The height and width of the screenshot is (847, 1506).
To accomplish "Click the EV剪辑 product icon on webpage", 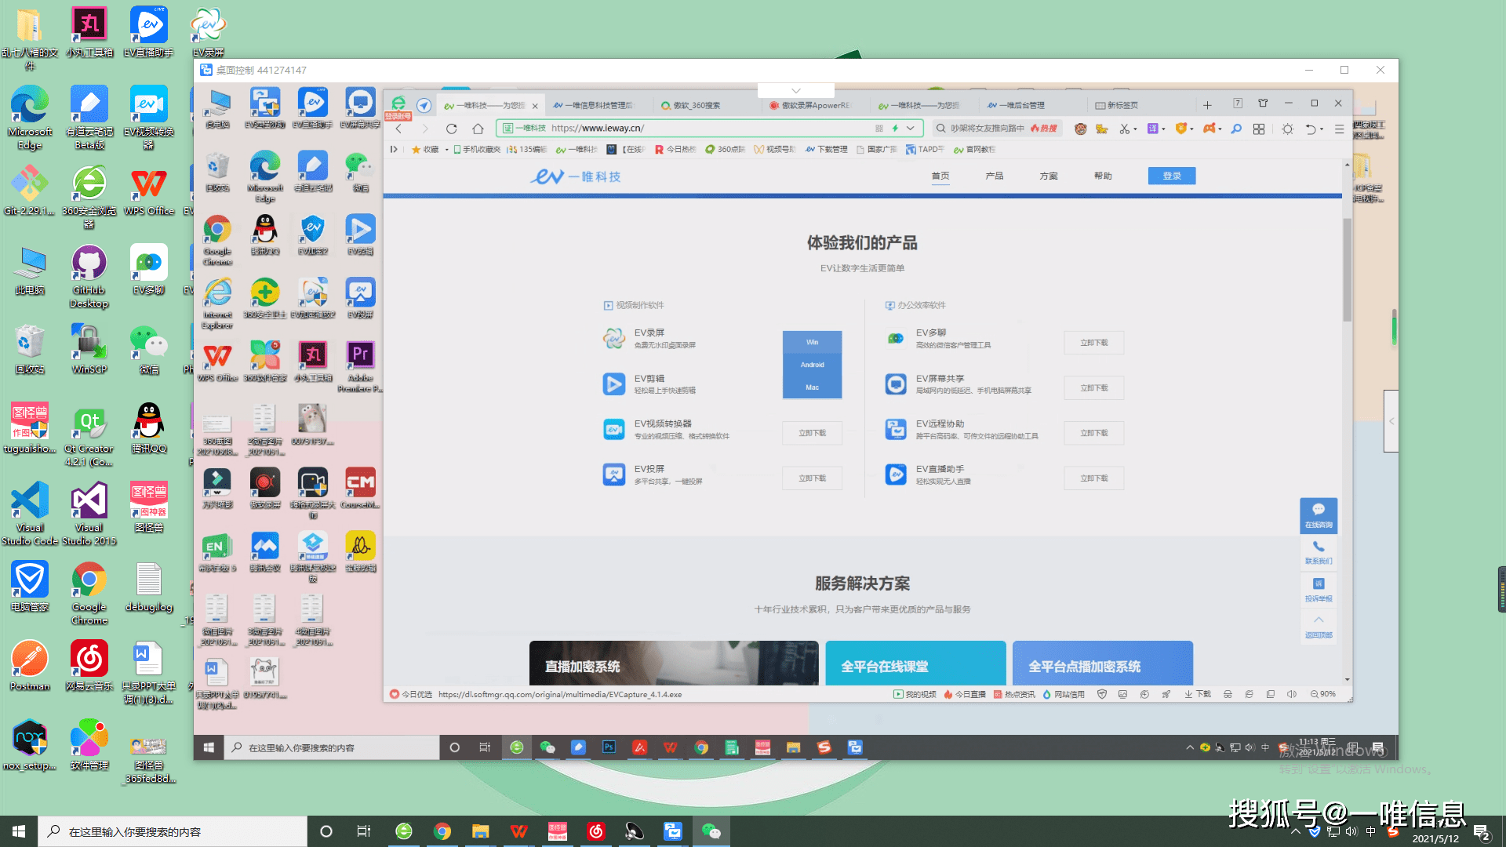I will (x=613, y=384).
